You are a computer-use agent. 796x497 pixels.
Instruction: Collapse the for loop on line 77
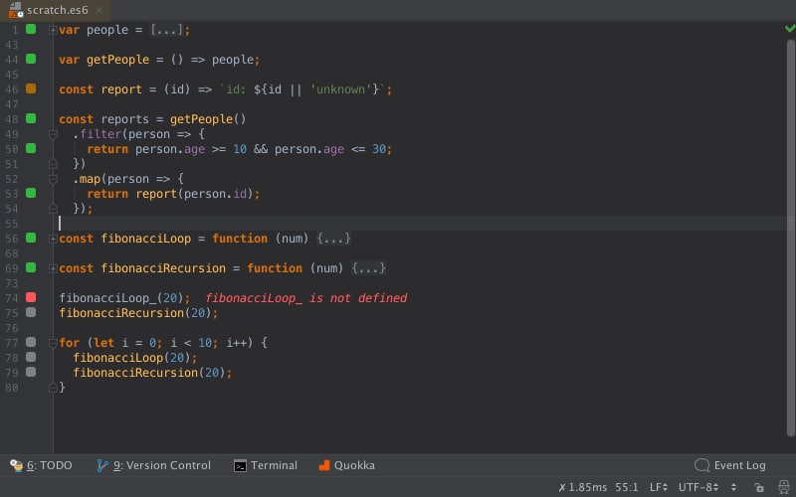click(x=53, y=343)
